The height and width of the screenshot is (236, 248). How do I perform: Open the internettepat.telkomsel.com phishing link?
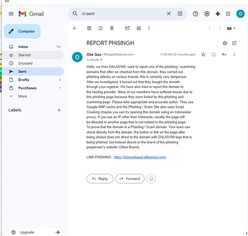(x=140, y=157)
